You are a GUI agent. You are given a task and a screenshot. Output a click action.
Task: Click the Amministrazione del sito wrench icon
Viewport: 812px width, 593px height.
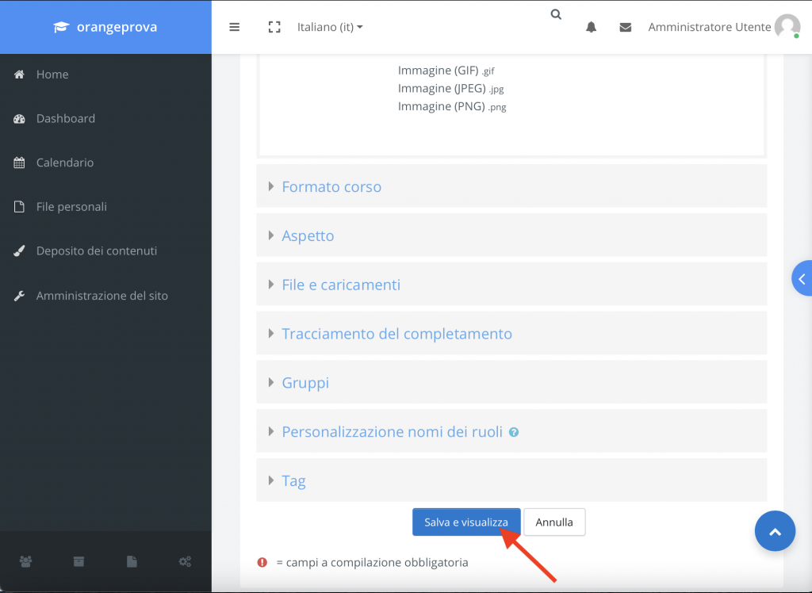point(19,296)
